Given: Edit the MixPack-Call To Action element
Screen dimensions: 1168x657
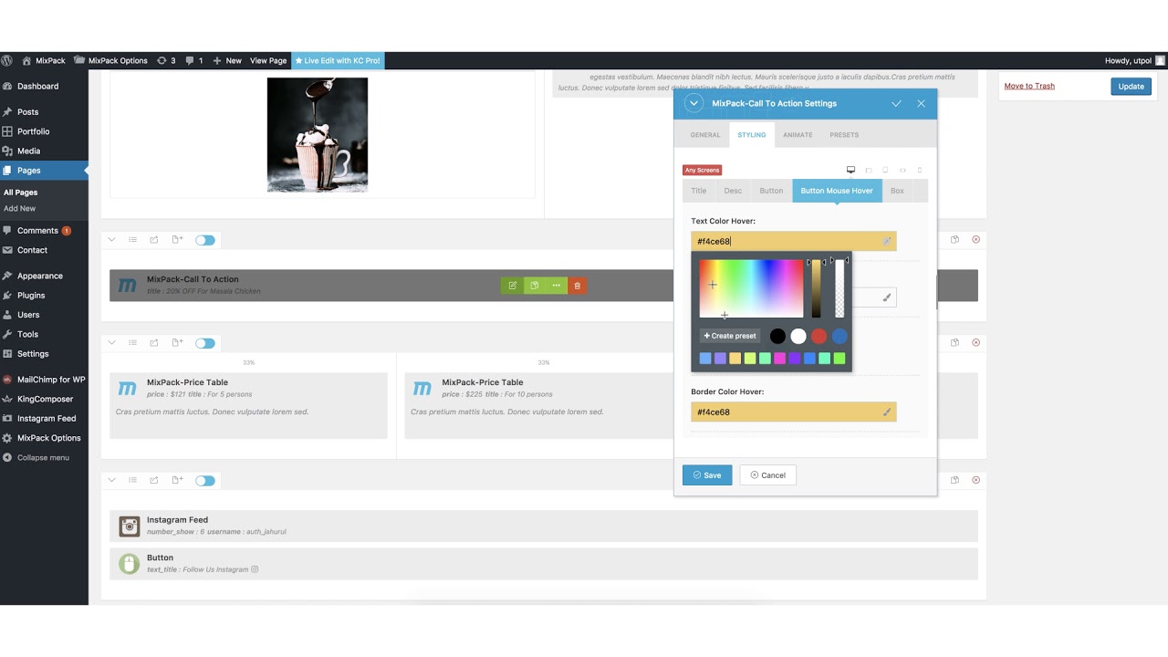Looking at the screenshot, I should 513,286.
